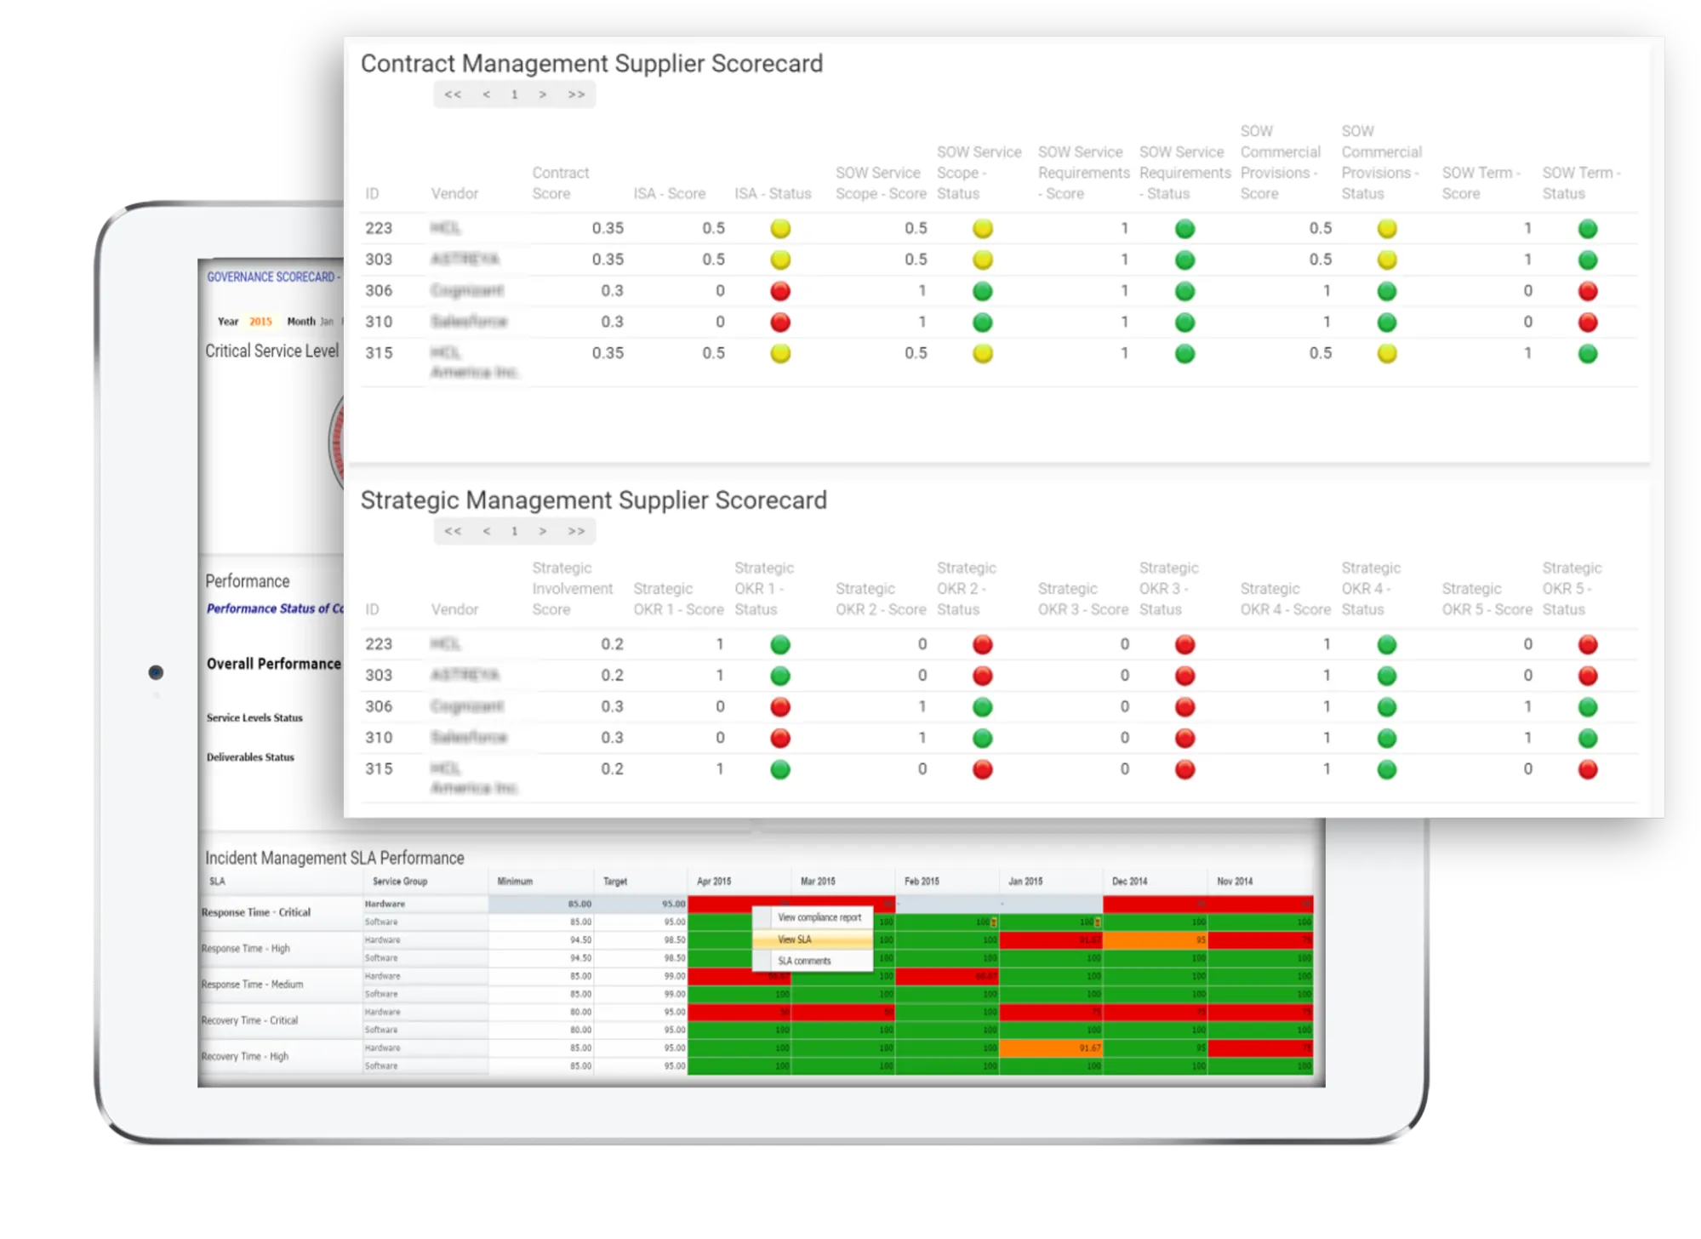Screen dimensions: 1701x1239
Task: Click the green Strategic OKR 5 status dot for ID 306
Action: point(1587,707)
